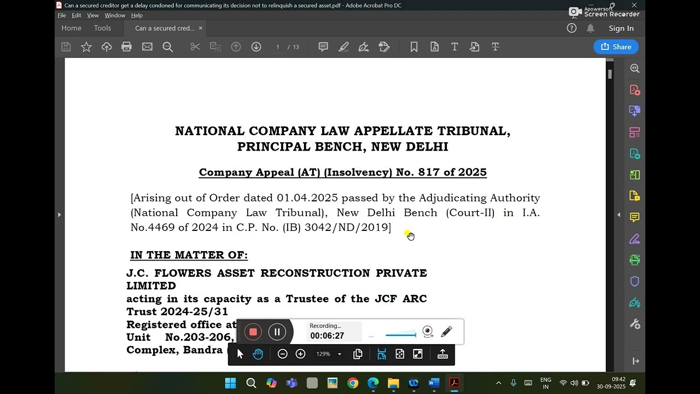Image resolution: width=700 pixels, height=394 pixels.
Task: Open the recorder annotation pencil
Action: click(x=446, y=332)
